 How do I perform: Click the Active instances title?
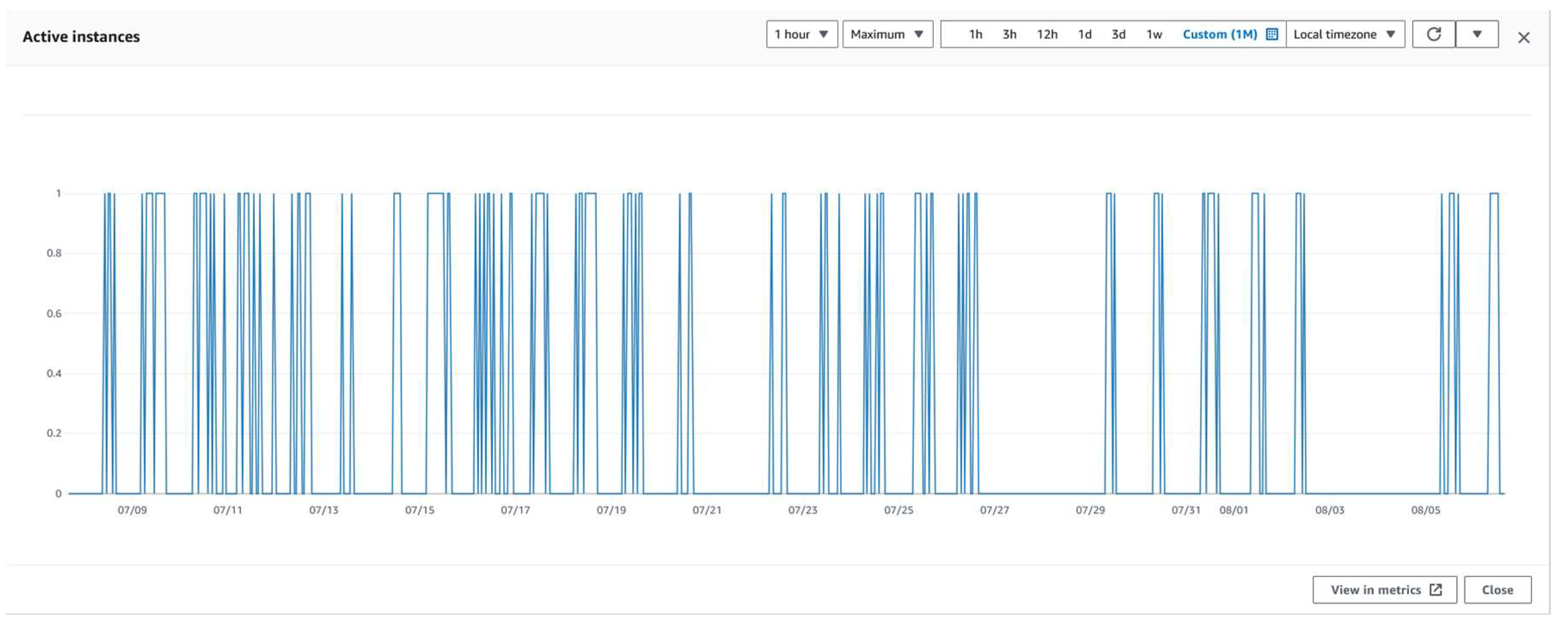point(81,37)
